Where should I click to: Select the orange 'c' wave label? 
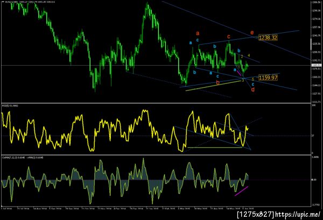pyautogui.click(x=228, y=37)
